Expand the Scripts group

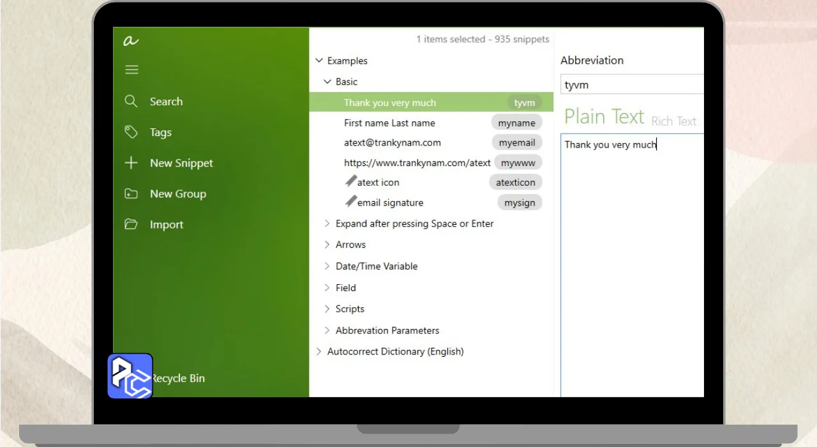[x=327, y=308]
